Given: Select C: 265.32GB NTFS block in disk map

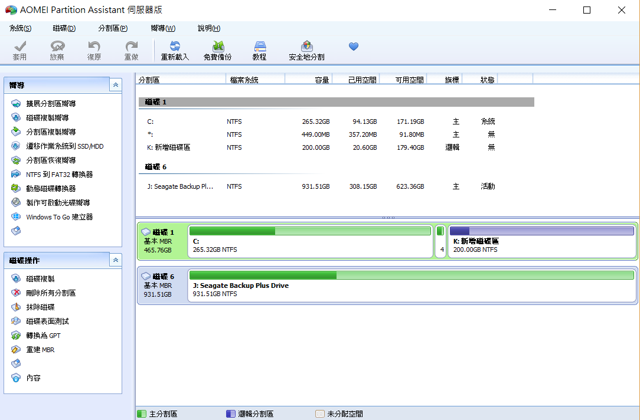Looking at the screenshot, I should [x=310, y=241].
